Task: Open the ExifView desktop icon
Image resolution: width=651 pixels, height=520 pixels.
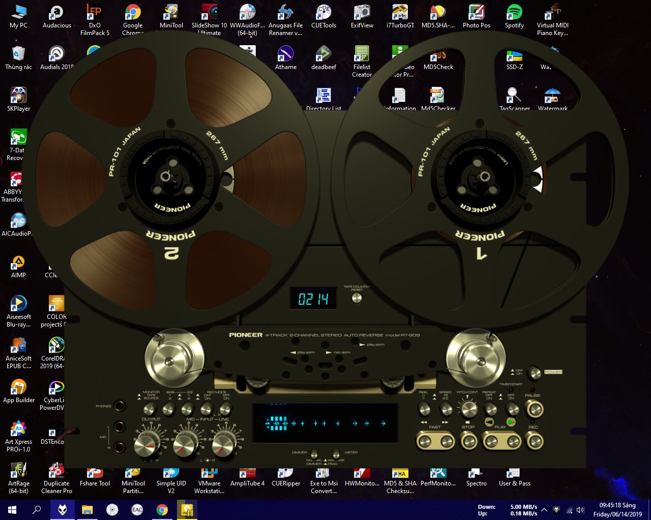Action: click(x=362, y=17)
